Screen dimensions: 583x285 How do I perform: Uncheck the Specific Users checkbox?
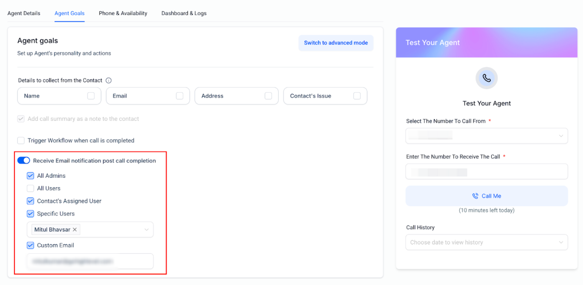tap(30, 214)
